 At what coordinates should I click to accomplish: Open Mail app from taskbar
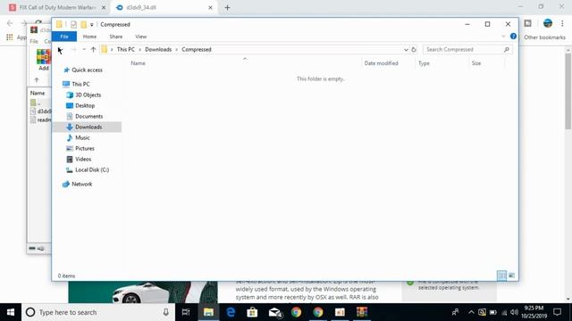[x=274, y=312]
